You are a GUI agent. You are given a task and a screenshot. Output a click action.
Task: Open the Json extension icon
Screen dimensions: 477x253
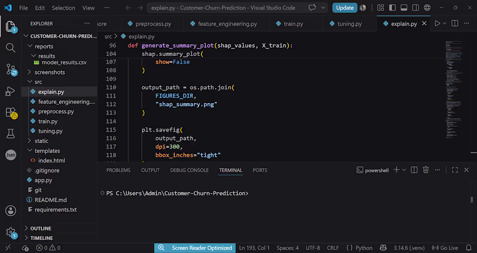[11, 155]
